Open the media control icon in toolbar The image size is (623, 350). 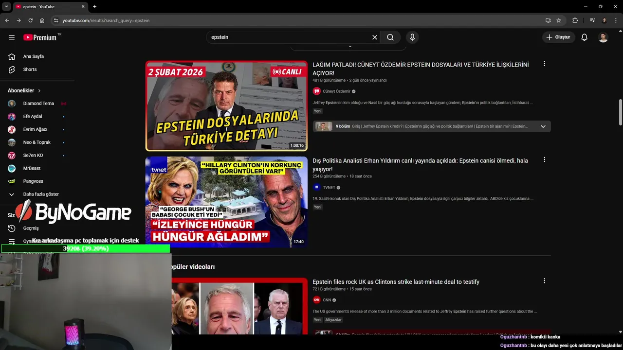point(592,20)
